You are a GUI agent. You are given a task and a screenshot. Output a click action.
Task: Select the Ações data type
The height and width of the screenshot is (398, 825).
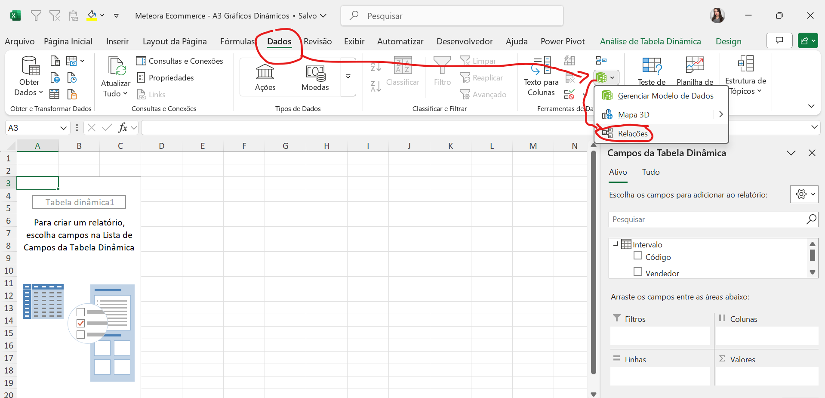[x=265, y=77]
